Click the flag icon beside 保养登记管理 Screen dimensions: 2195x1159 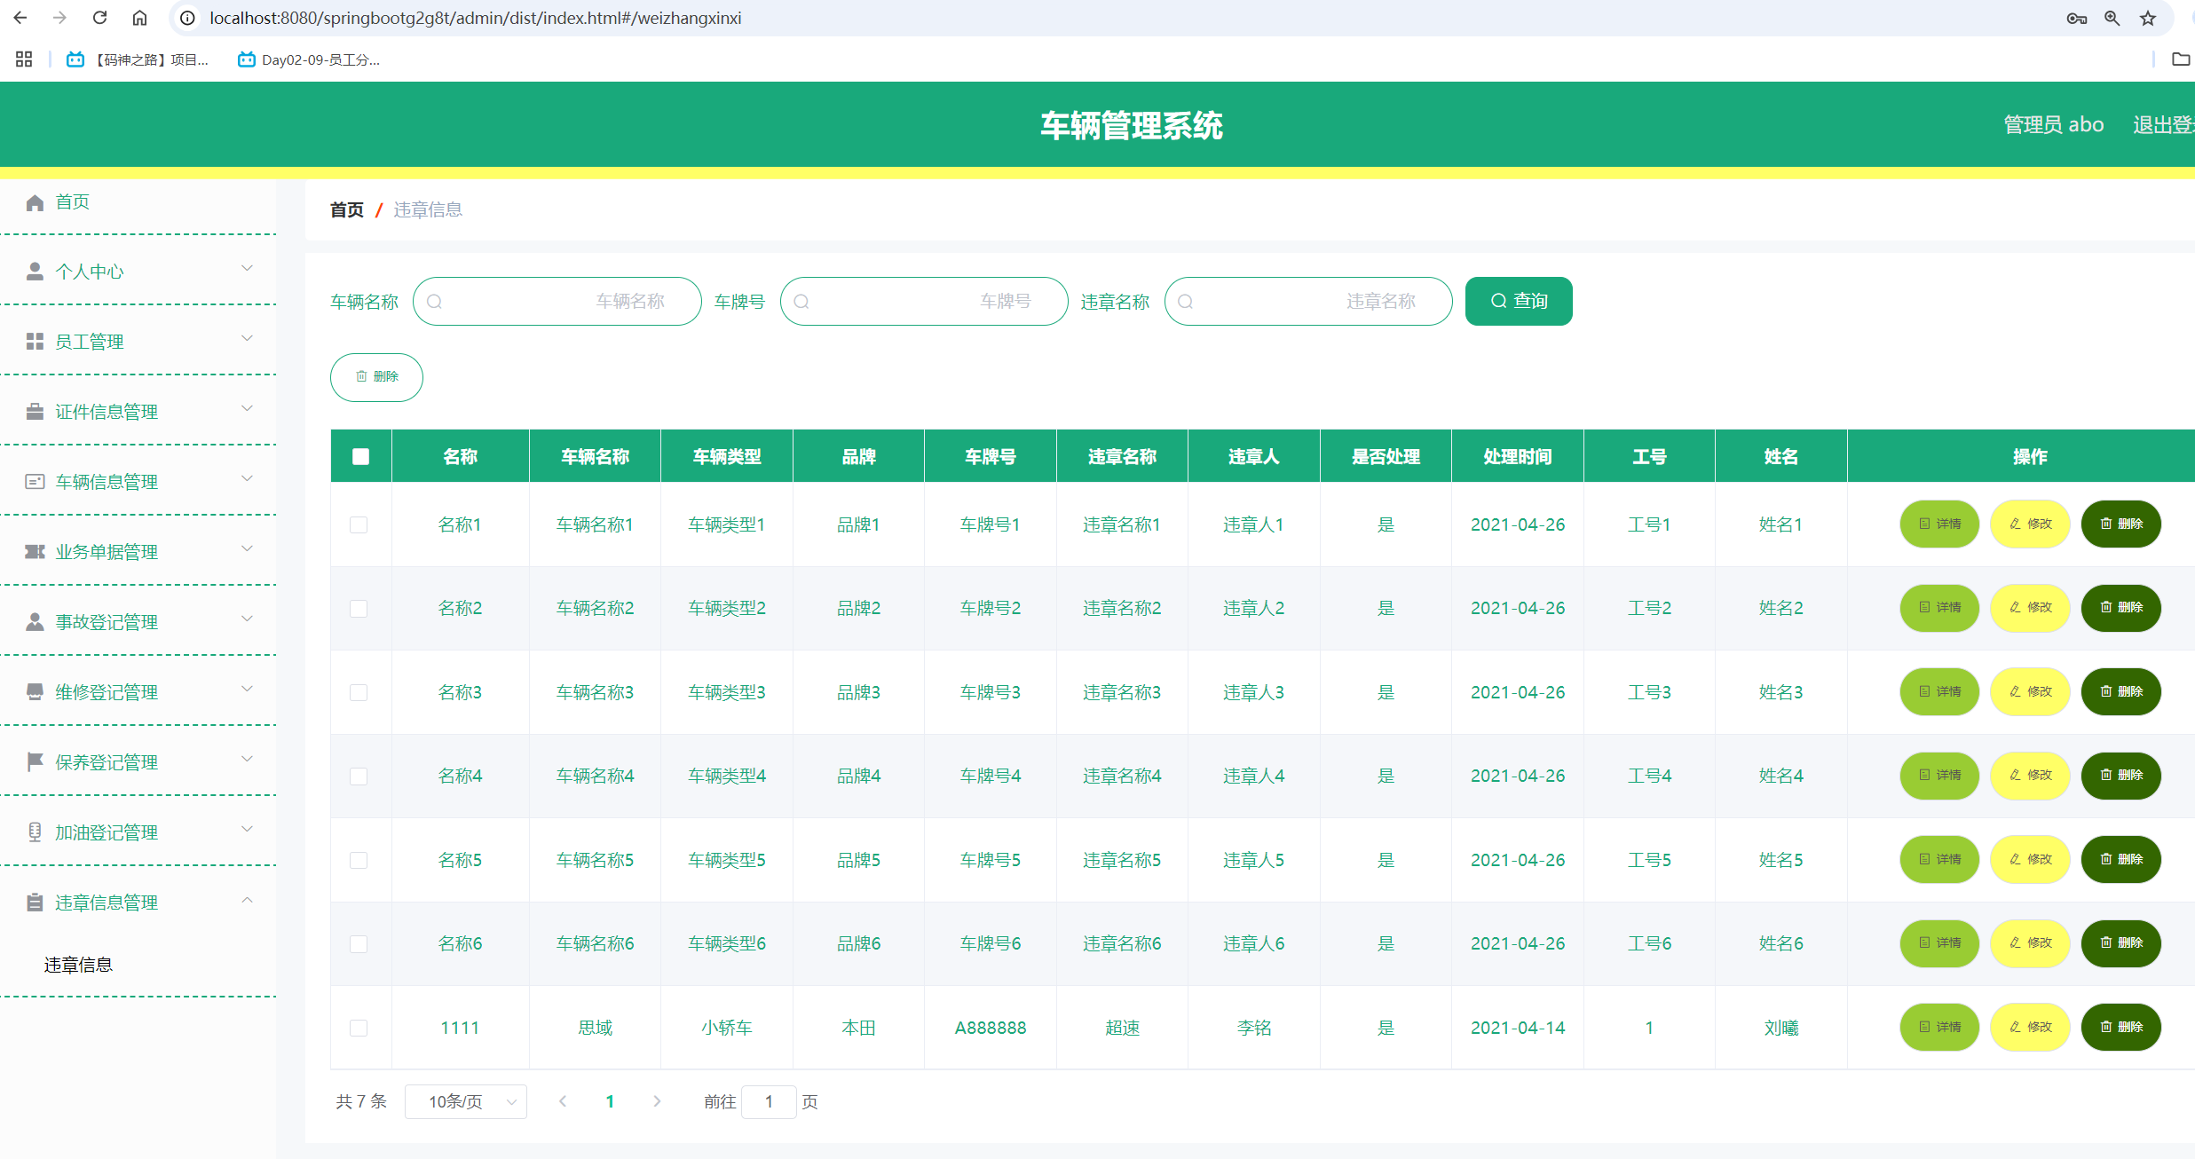[35, 761]
